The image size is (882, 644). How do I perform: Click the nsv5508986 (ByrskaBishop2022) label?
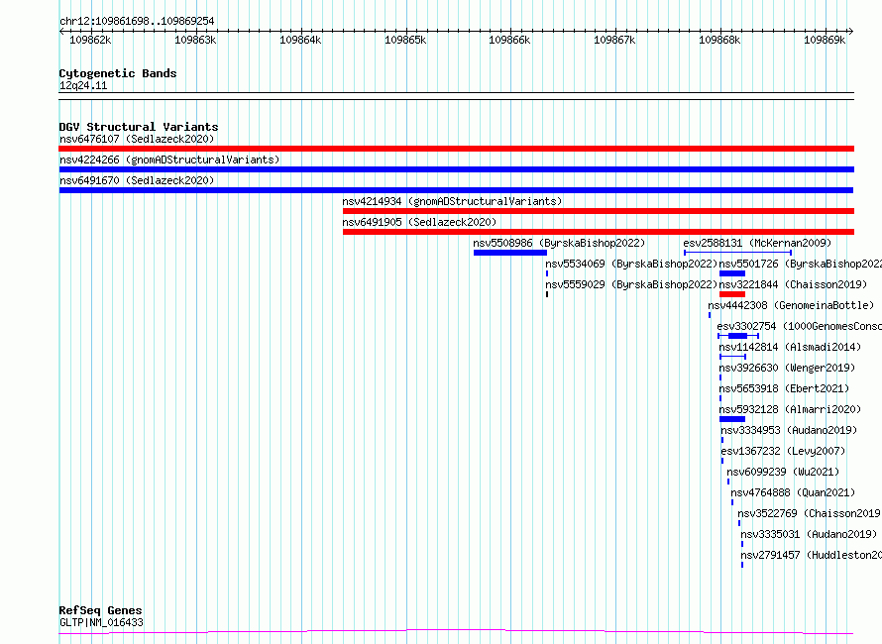point(559,243)
